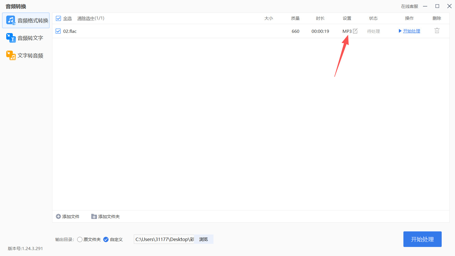Click the 待处理 status text
Viewport: 455px width, 256px height.
tap(373, 31)
